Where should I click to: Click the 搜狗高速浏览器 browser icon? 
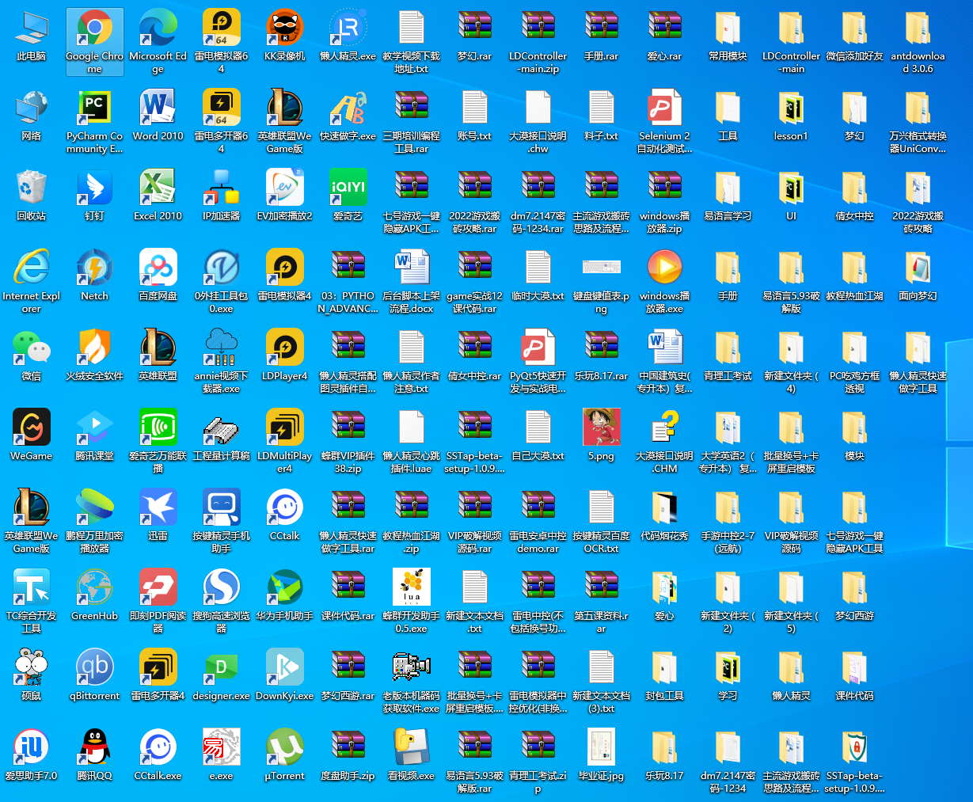coord(222,602)
